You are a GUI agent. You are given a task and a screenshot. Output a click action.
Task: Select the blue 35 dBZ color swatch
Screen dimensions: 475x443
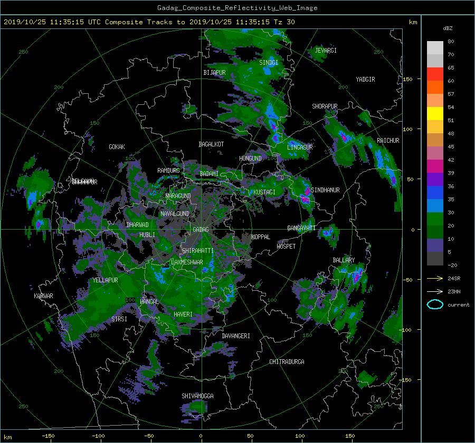click(435, 193)
